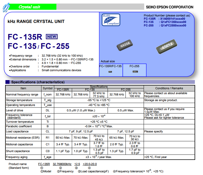This screenshot has width=203, height=175.
Task: Click the NEW badge beside FC-135R
Action: coord(52,37)
